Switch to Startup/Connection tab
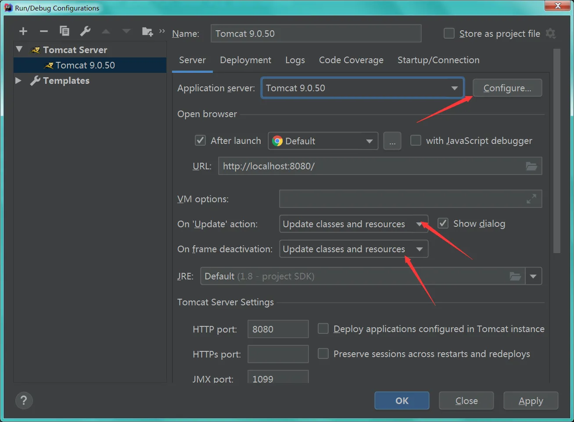The image size is (574, 422). pos(438,60)
